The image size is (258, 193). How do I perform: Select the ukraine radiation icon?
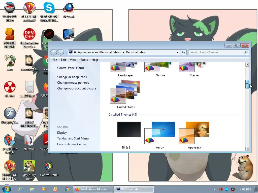pyautogui.click(x=10, y=89)
